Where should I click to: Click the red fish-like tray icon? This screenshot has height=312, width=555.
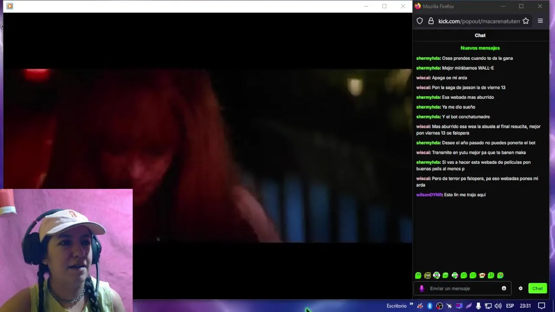[420, 306]
